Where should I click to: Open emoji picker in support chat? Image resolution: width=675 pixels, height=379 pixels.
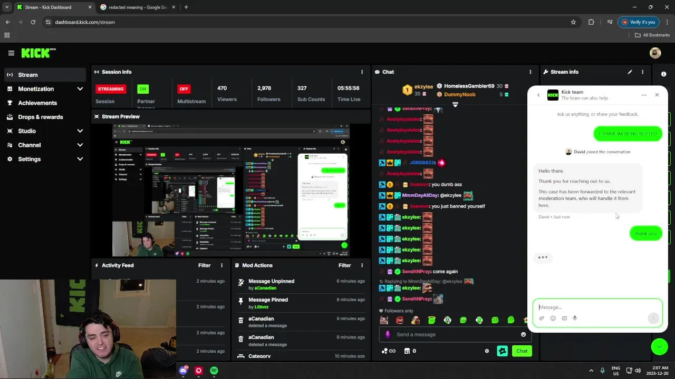[x=553, y=318]
